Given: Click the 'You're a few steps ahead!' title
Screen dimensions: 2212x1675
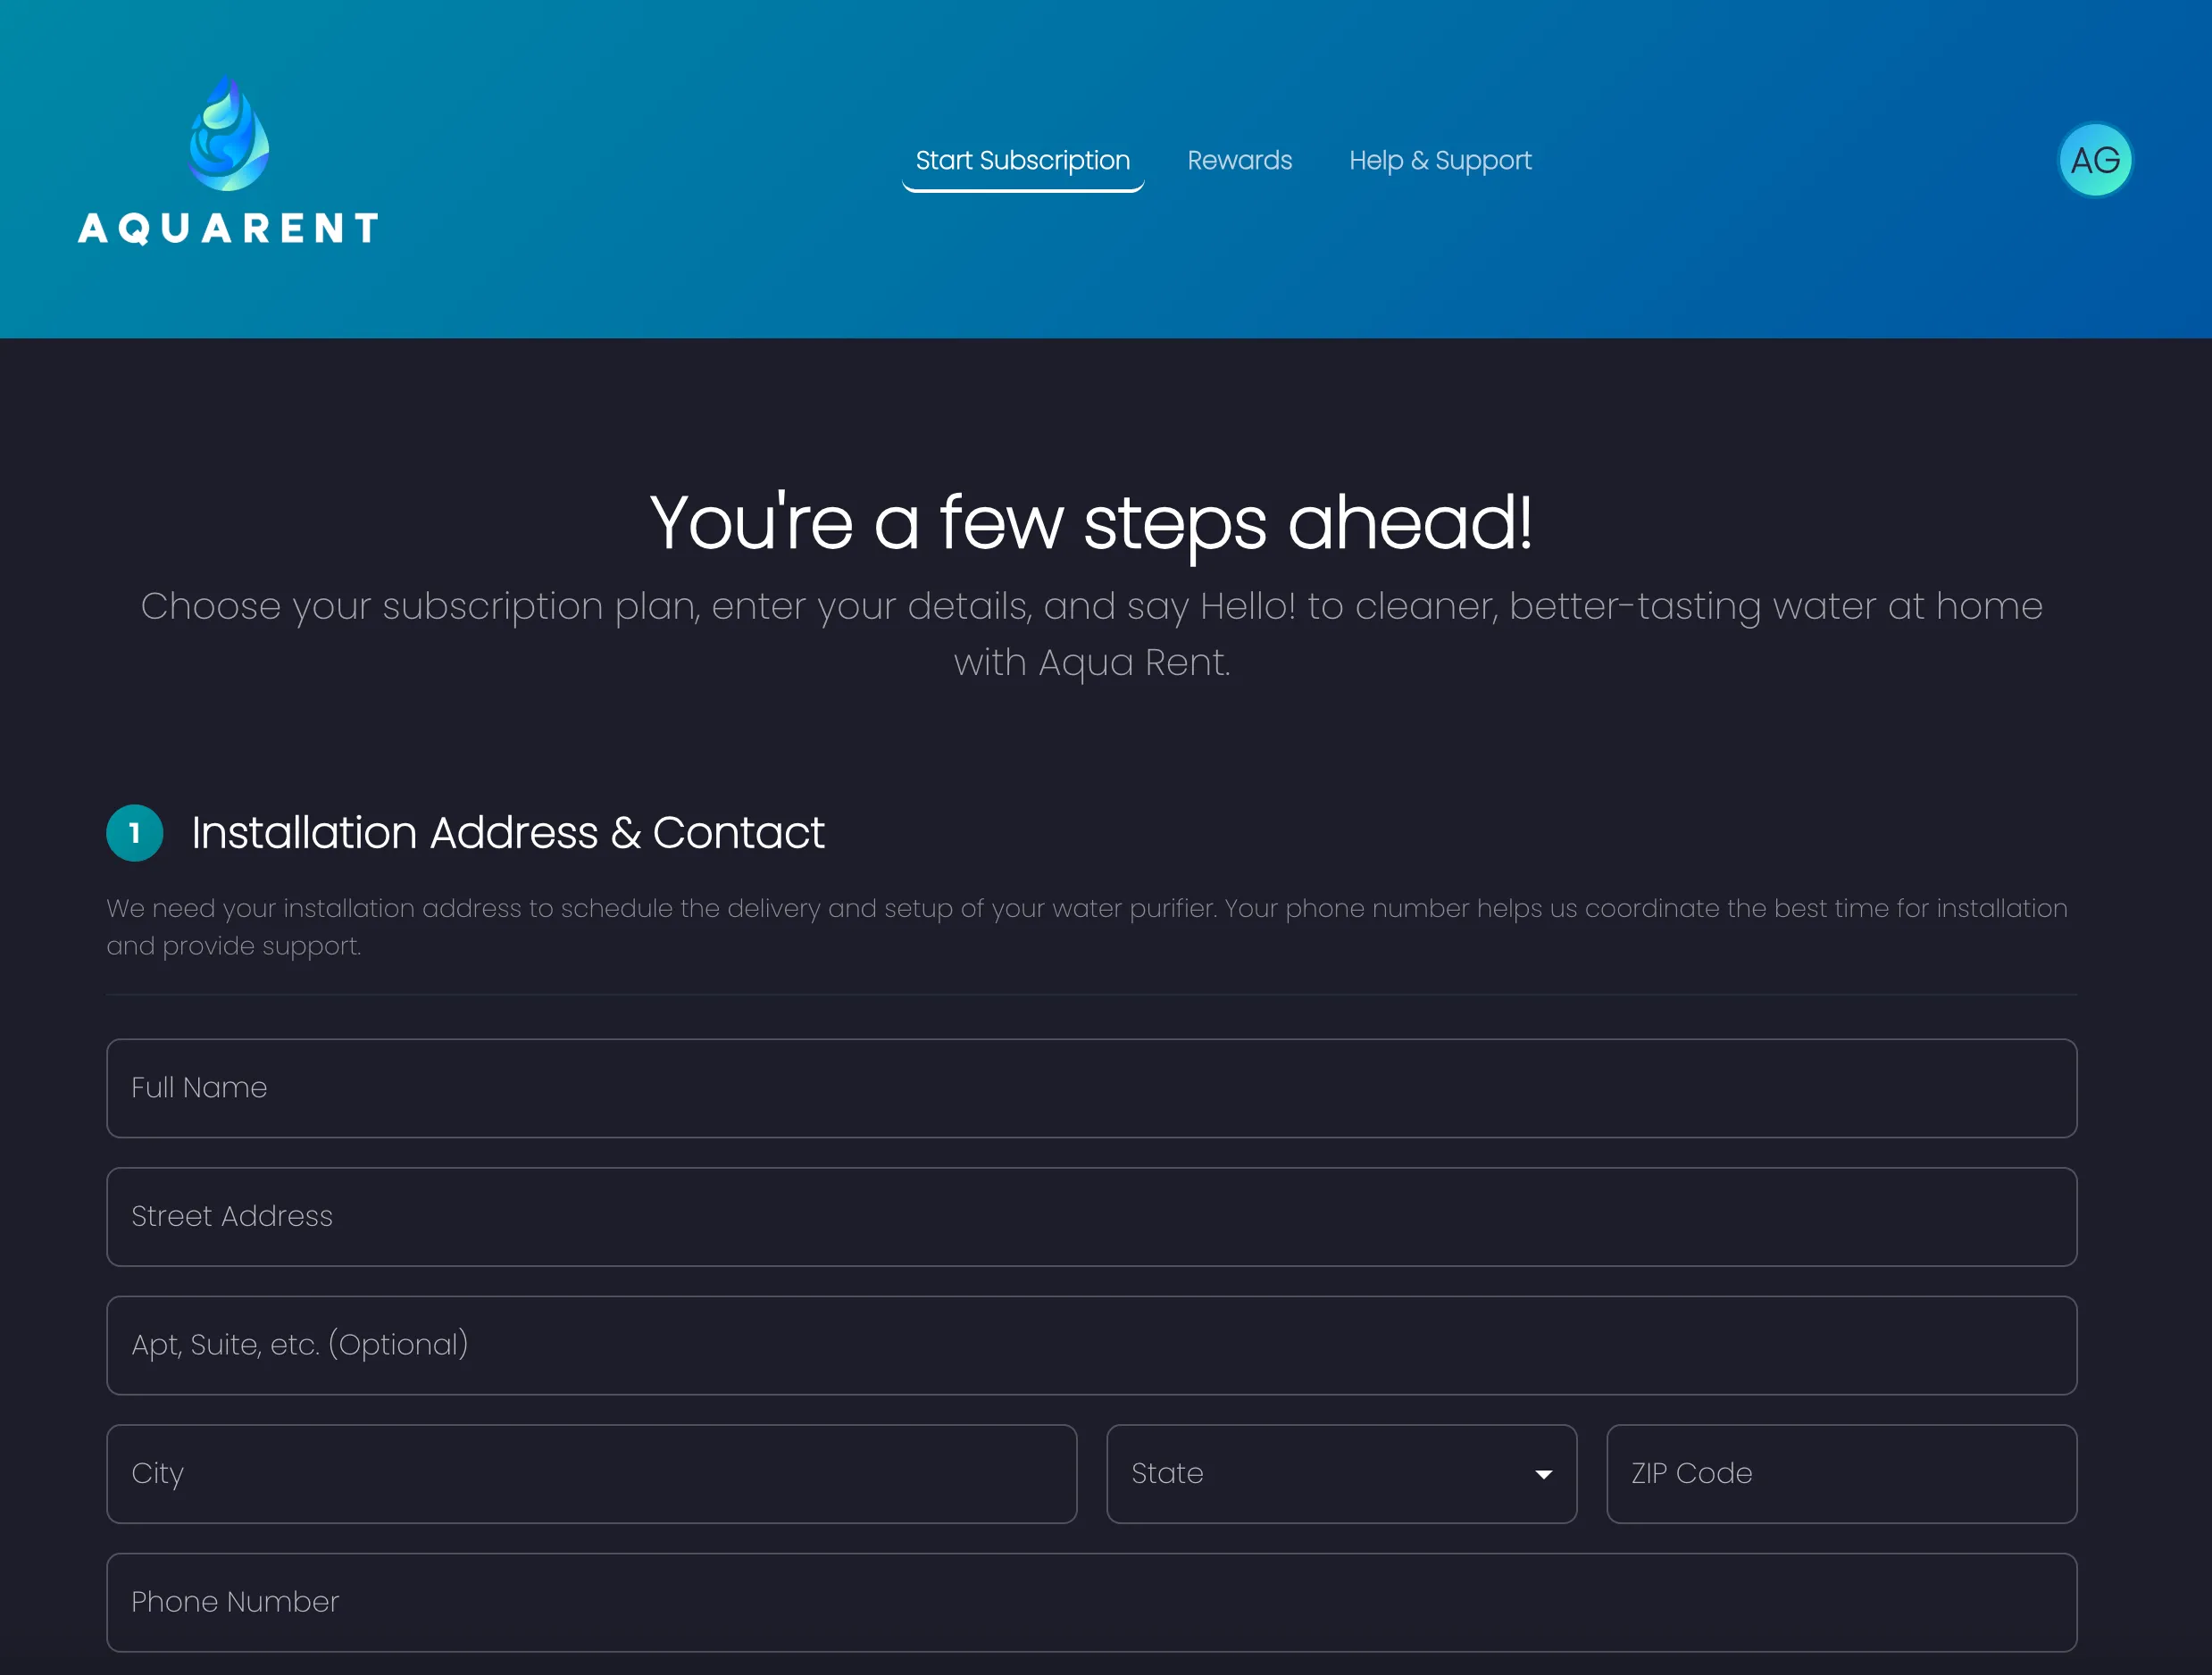Looking at the screenshot, I should pyautogui.click(x=1091, y=522).
